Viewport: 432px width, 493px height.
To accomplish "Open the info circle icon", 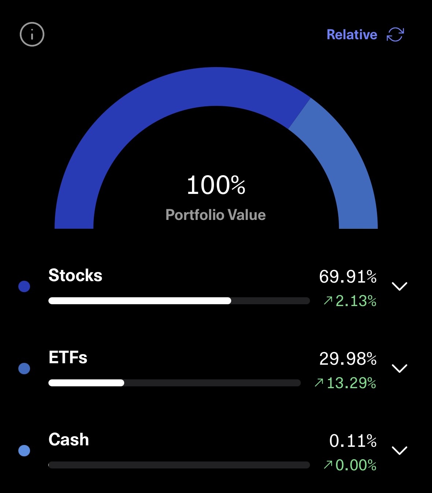I will (32, 34).
